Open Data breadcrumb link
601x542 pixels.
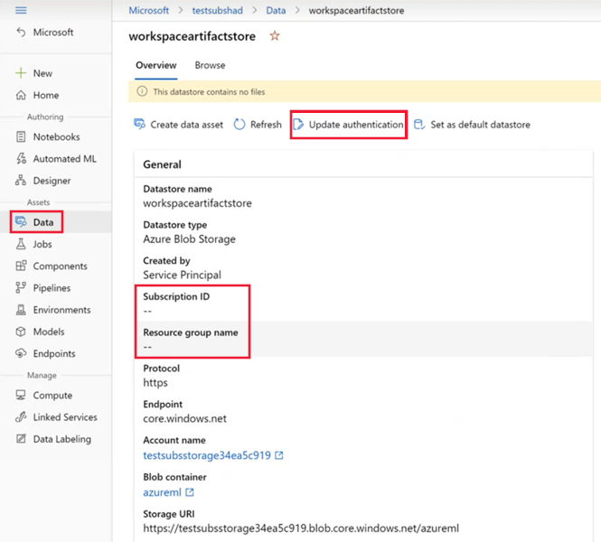(x=276, y=11)
